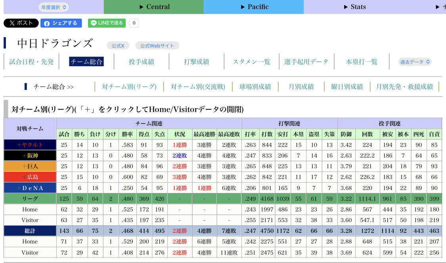Open the 年度選択 year dropdown
Screen dimensions: 446x263
pyautogui.click(x=54, y=7)
